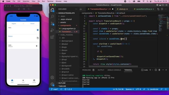Switch to savedItemsSlice.js editor tab

coord(144,9)
